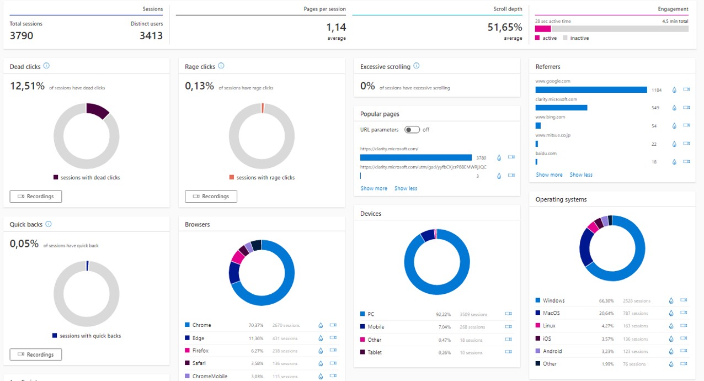
Task: View heatmap for clarity.microsoft.com referrer
Action: 674,108
